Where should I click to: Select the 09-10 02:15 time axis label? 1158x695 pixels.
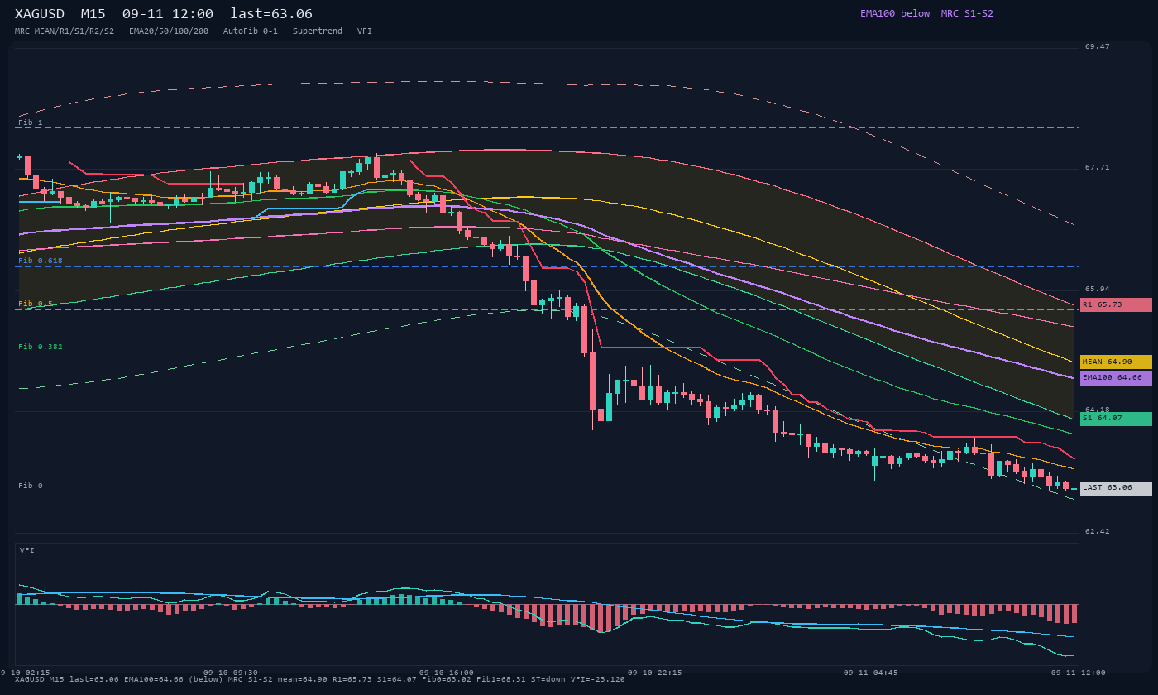25,673
